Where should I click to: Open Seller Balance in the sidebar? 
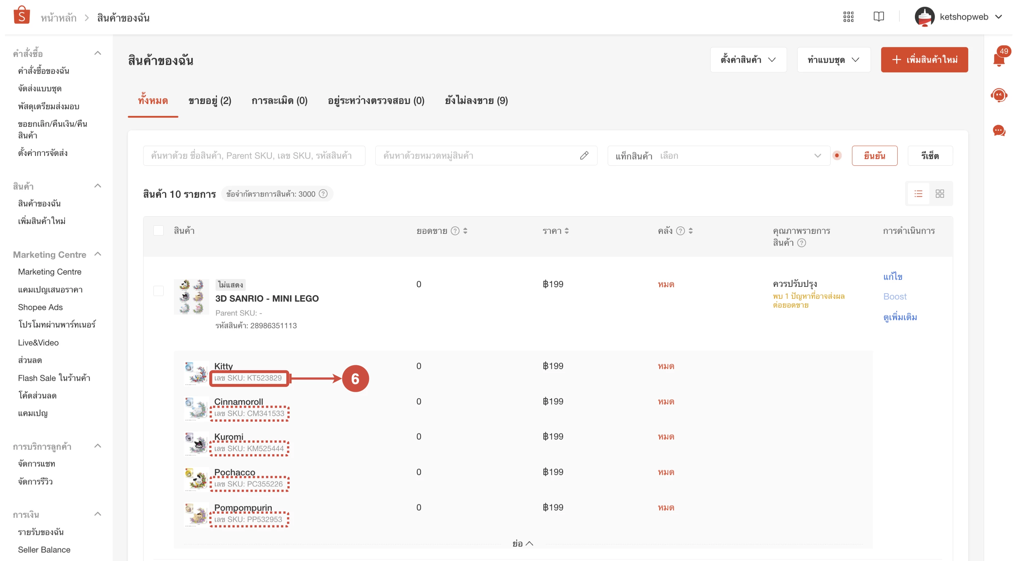click(44, 550)
